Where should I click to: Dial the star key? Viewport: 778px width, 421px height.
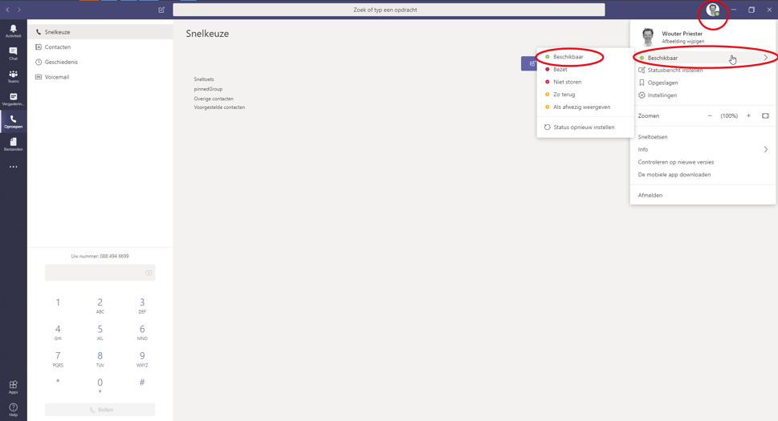coord(58,383)
